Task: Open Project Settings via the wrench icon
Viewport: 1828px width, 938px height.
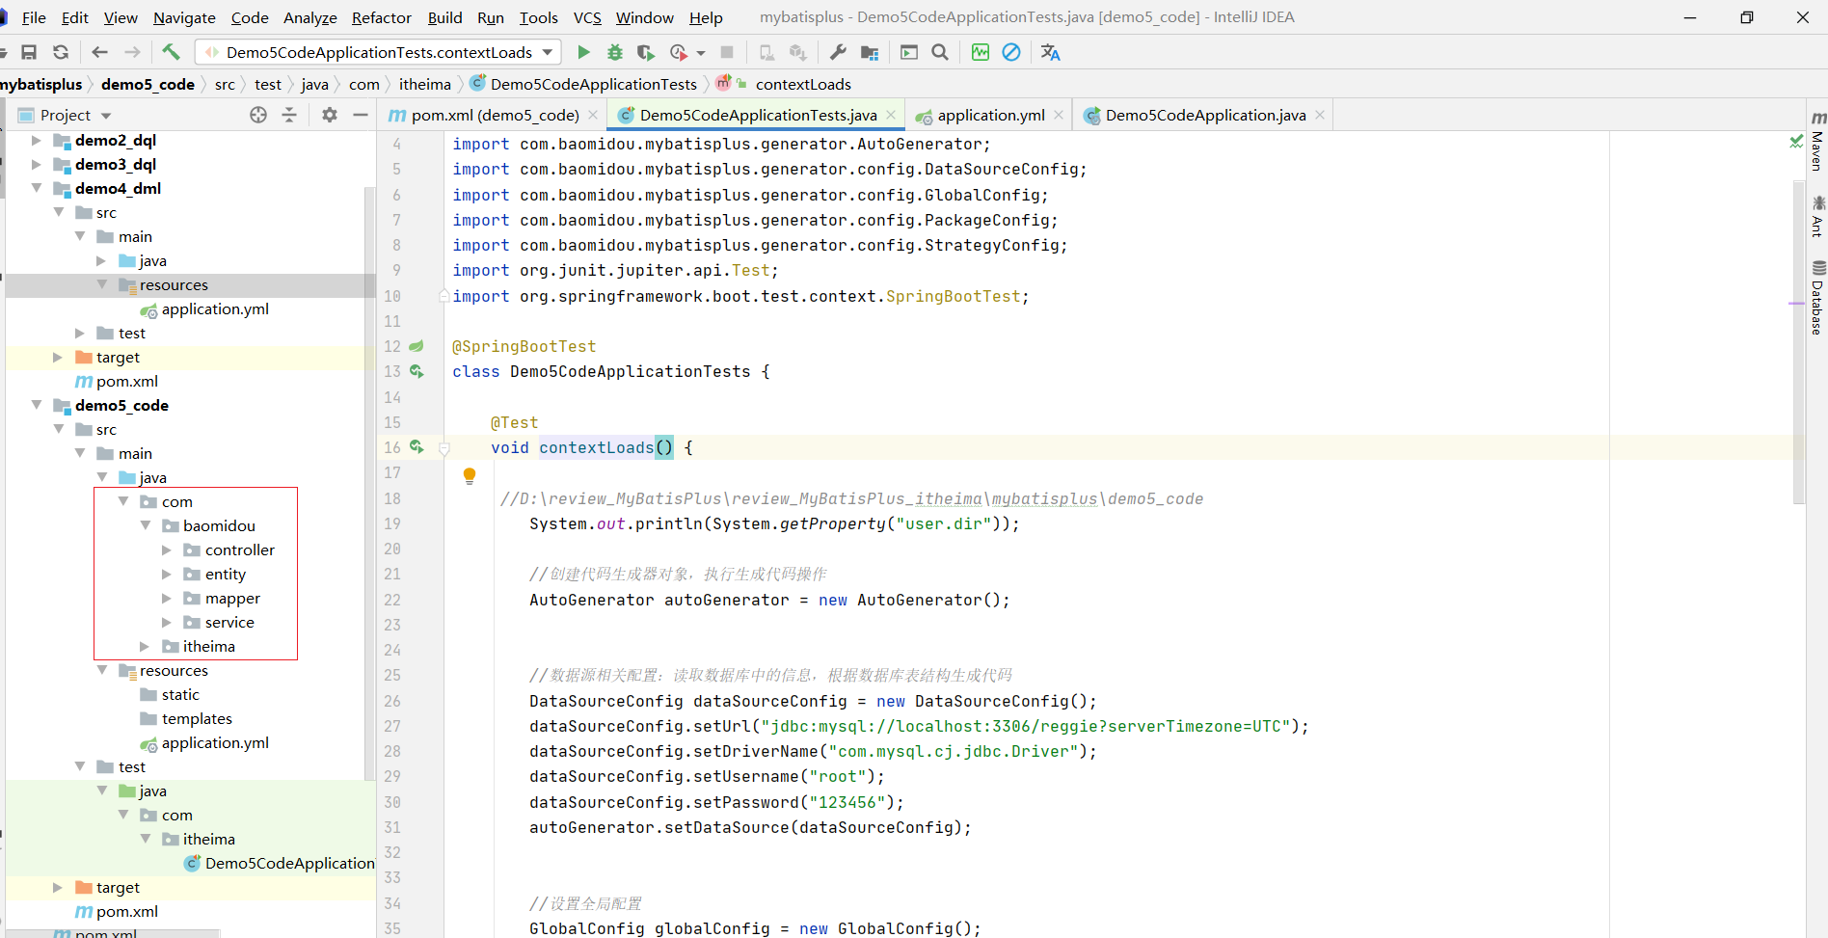Action: pos(838,52)
